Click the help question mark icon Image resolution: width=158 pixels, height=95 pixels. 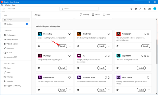136,9
